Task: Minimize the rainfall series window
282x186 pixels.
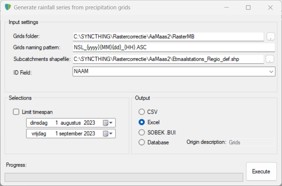Action: click(x=226, y=7)
